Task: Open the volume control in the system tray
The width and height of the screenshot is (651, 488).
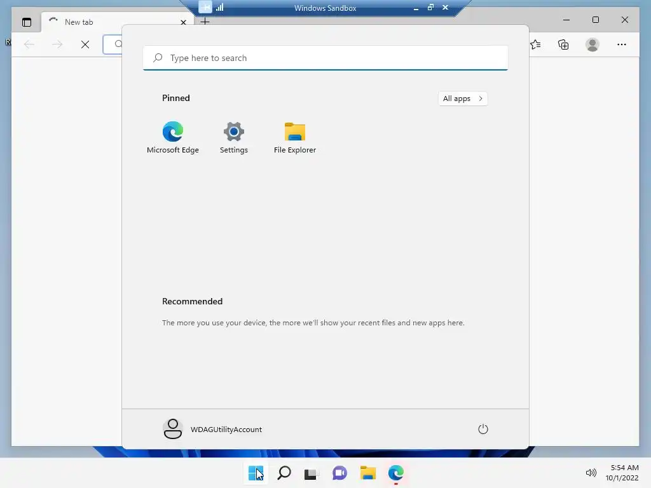Action: [591, 473]
